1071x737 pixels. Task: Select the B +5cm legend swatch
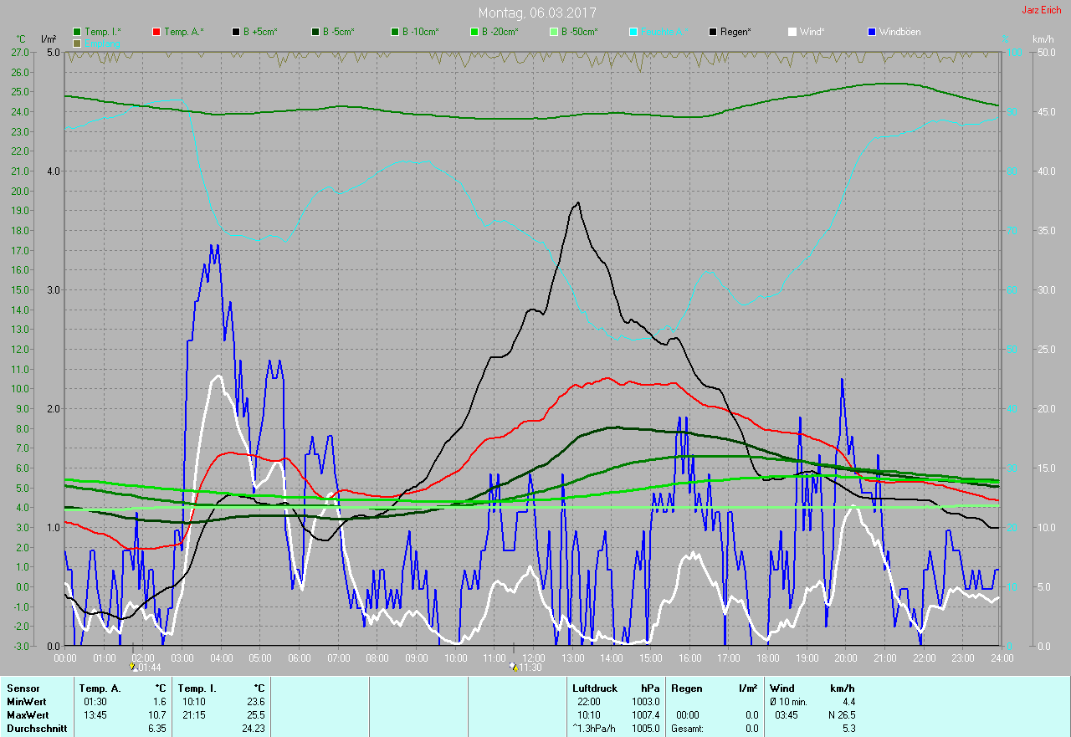(237, 32)
